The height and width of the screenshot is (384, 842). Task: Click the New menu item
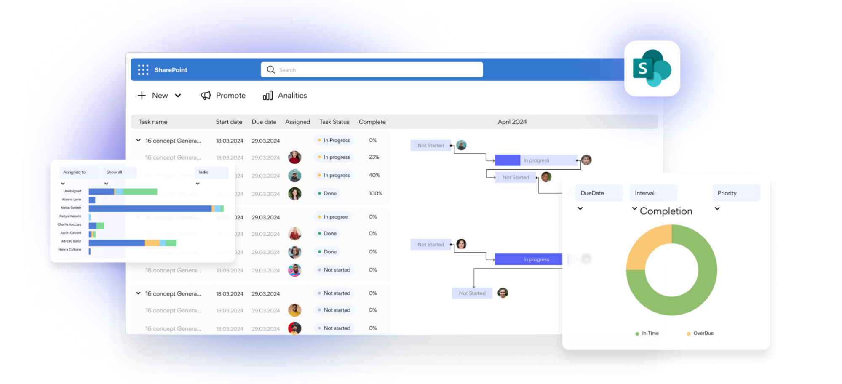[x=160, y=96]
